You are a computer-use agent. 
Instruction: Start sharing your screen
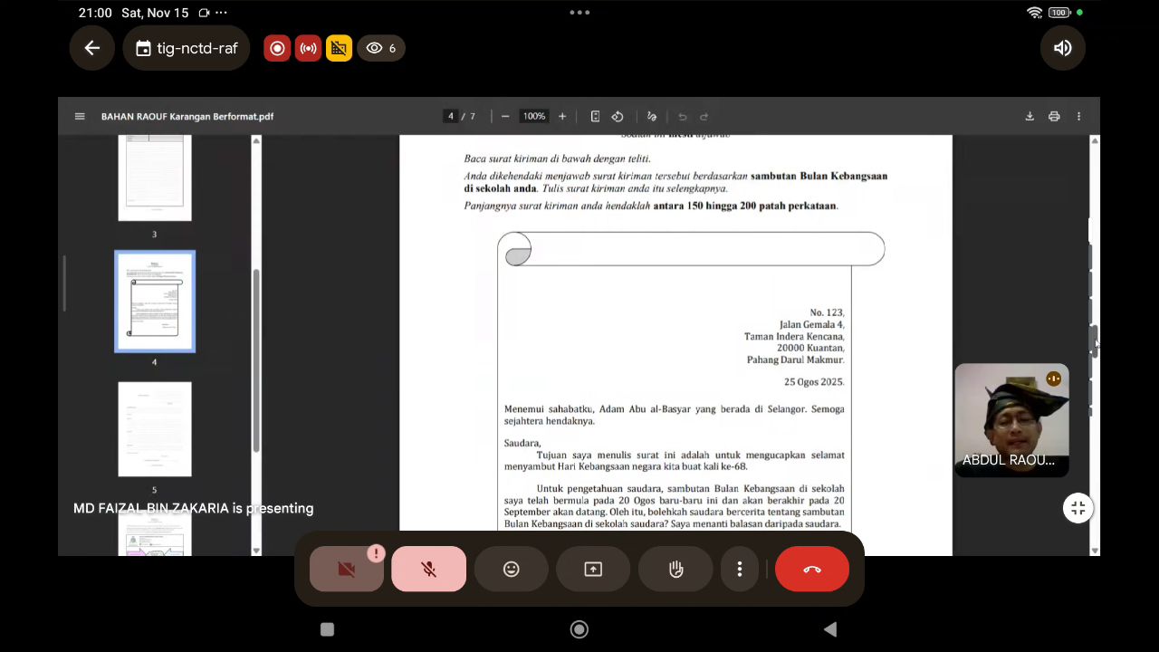[x=593, y=569]
